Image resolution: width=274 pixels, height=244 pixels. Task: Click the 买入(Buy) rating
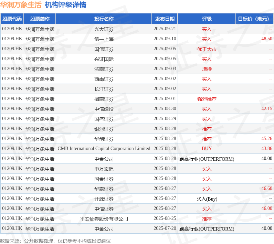207,199
